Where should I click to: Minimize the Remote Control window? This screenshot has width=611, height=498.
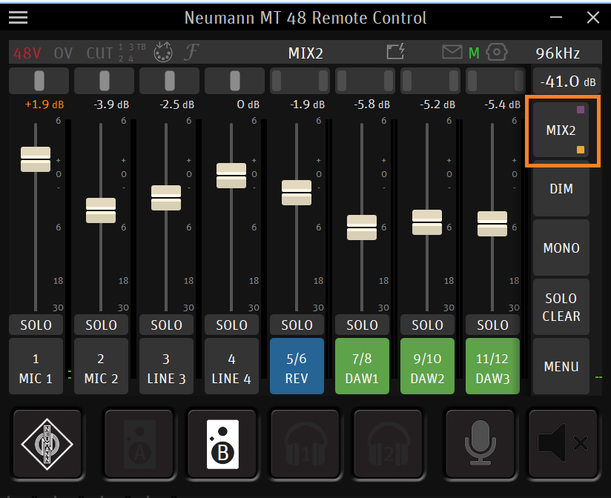pyautogui.click(x=556, y=17)
